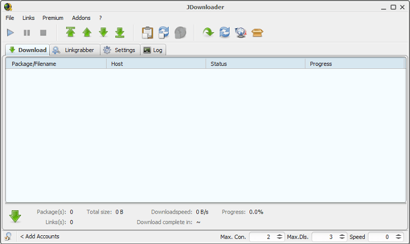The width and height of the screenshot is (410, 244).
Task: Pause downloads using the pause icon
Action: tap(27, 33)
